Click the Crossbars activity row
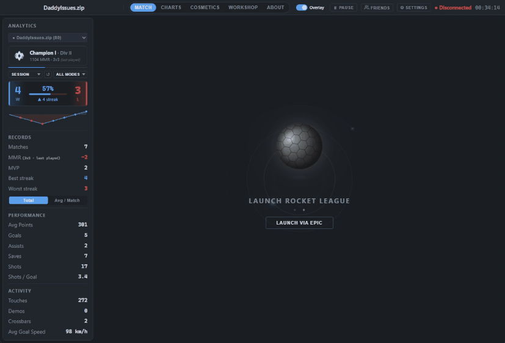 [x=48, y=321]
